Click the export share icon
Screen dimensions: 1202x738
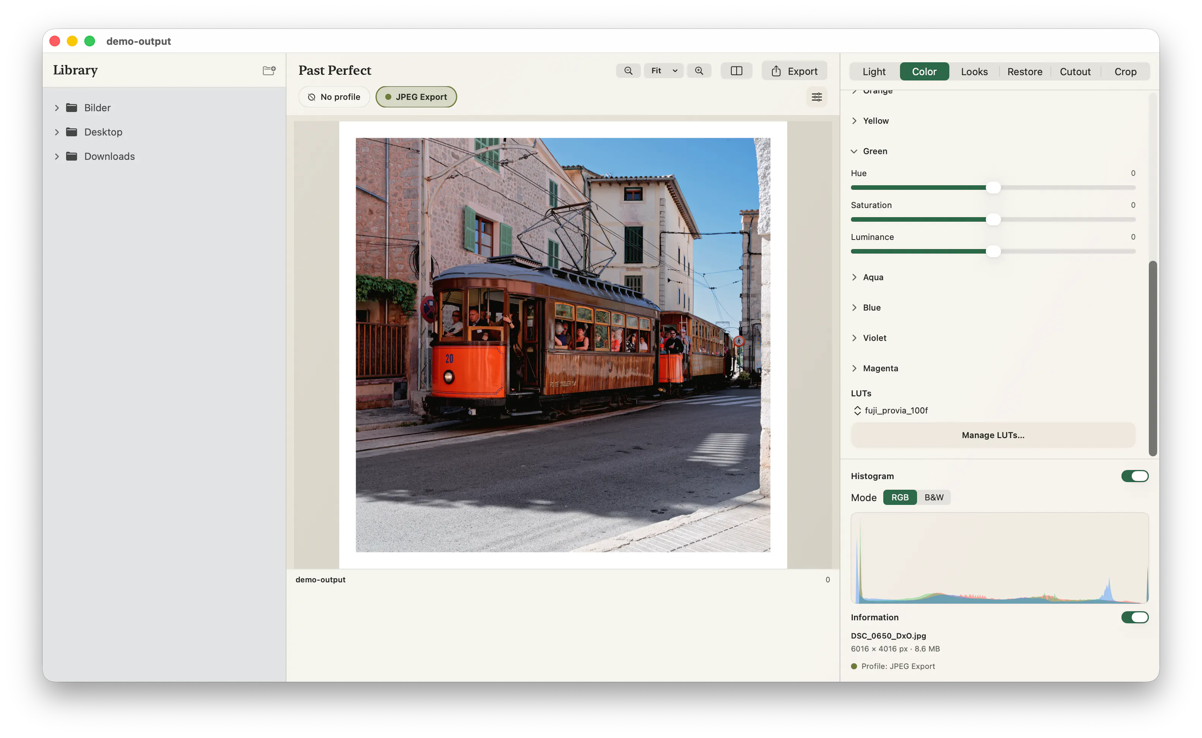pyautogui.click(x=776, y=71)
